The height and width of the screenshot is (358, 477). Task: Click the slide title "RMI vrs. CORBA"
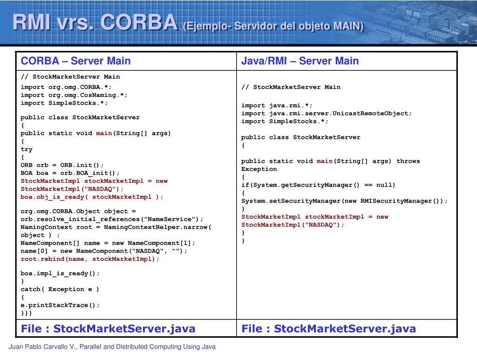point(95,22)
